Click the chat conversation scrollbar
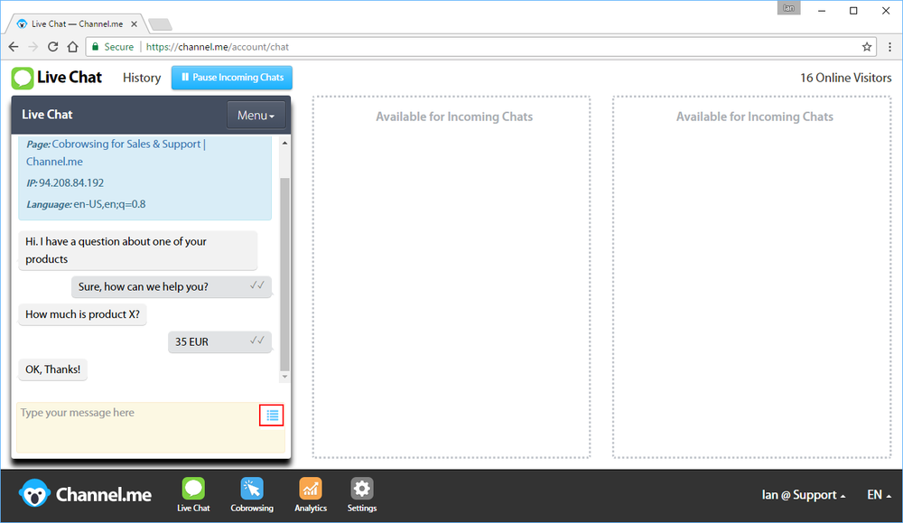Image resolution: width=903 pixels, height=523 pixels. pyautogui.click(x=285, y=271)
